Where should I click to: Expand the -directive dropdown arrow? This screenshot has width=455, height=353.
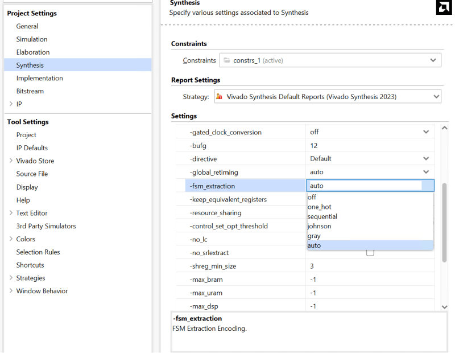pos(426,159)
